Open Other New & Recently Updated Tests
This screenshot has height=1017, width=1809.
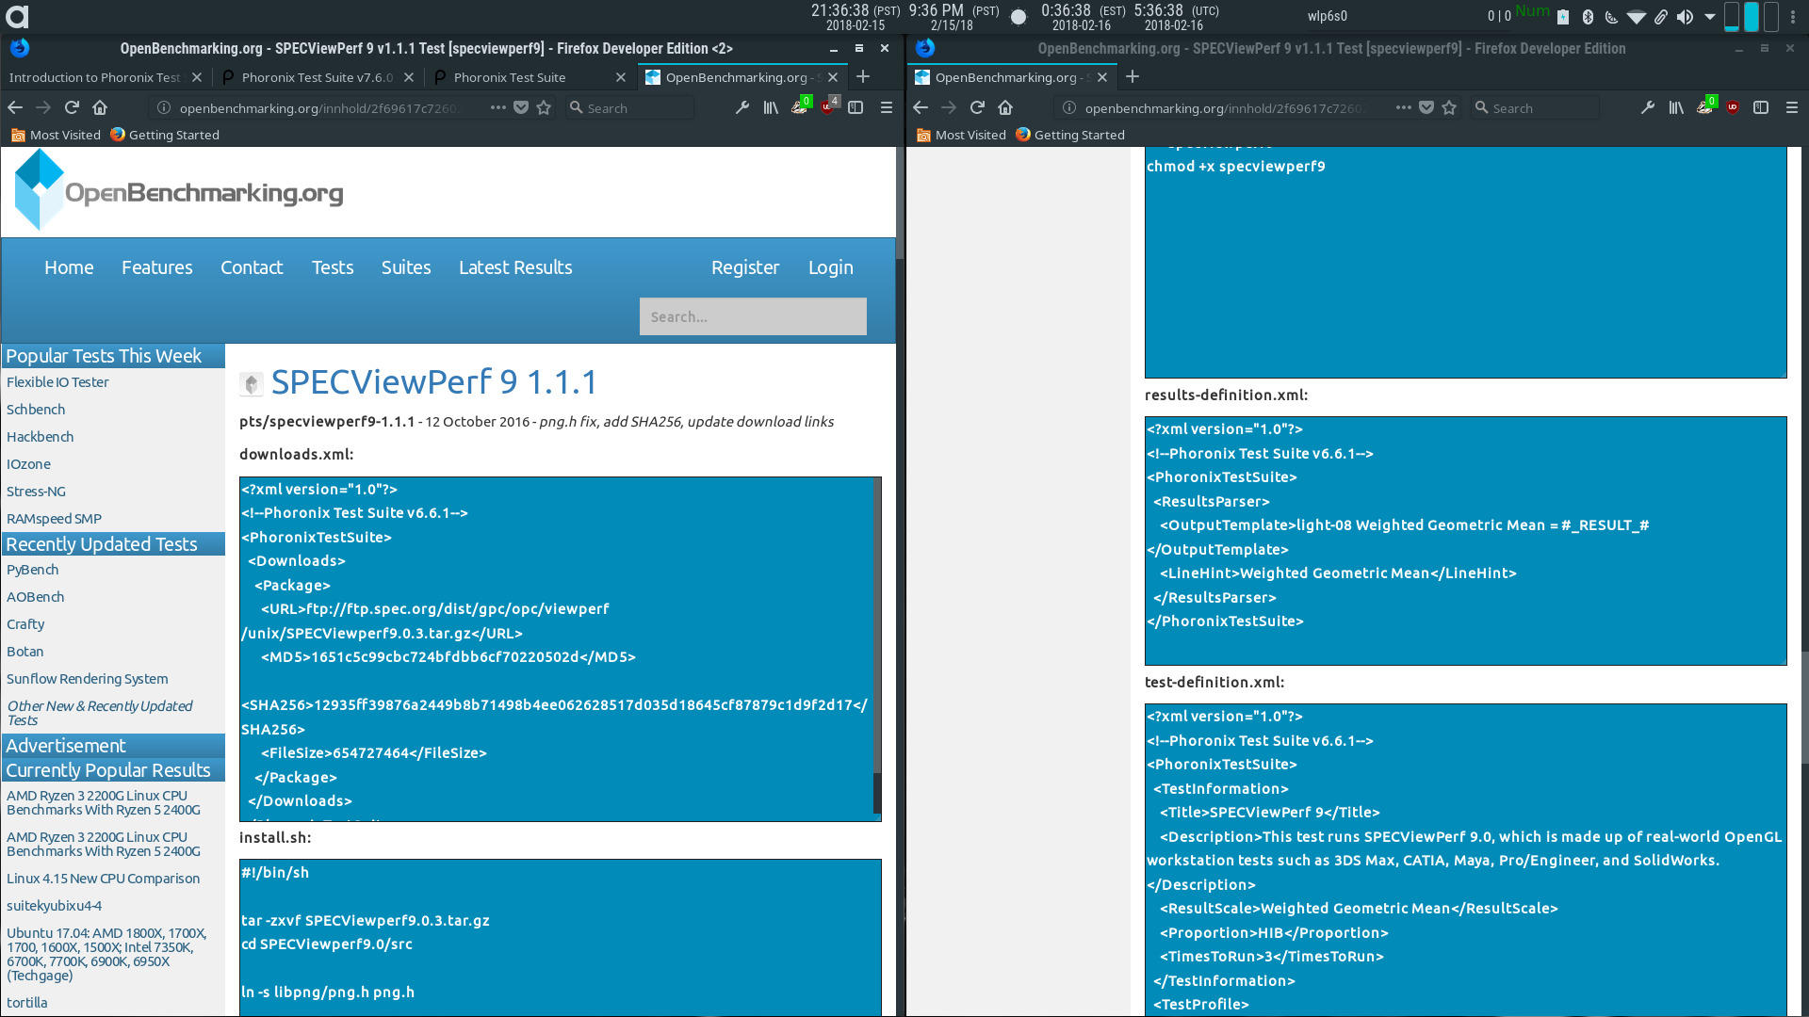(x=100, y=713)
